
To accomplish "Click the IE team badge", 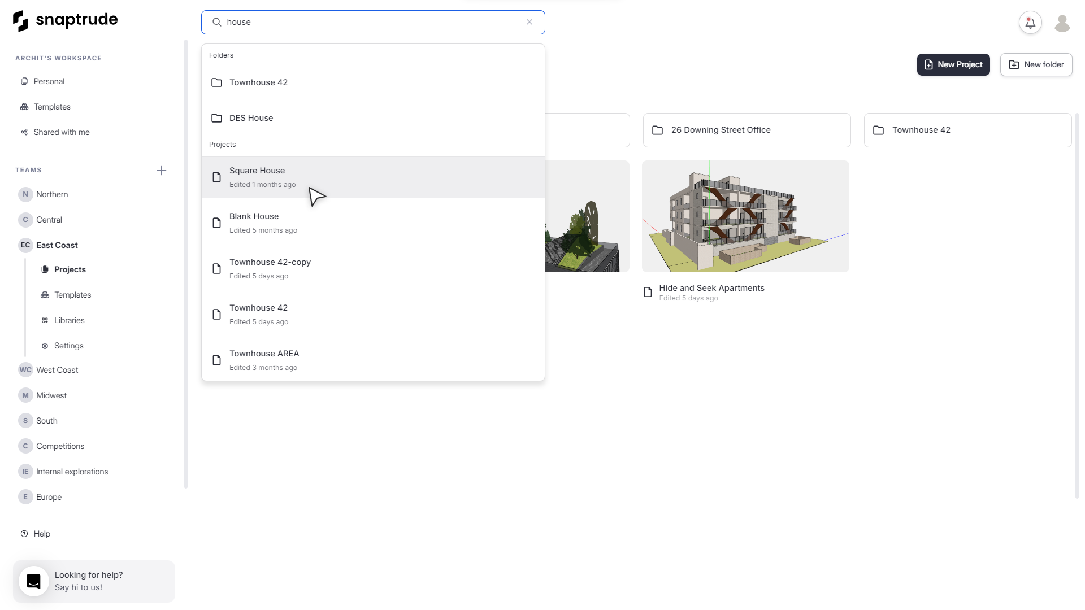I will (25, 472).
